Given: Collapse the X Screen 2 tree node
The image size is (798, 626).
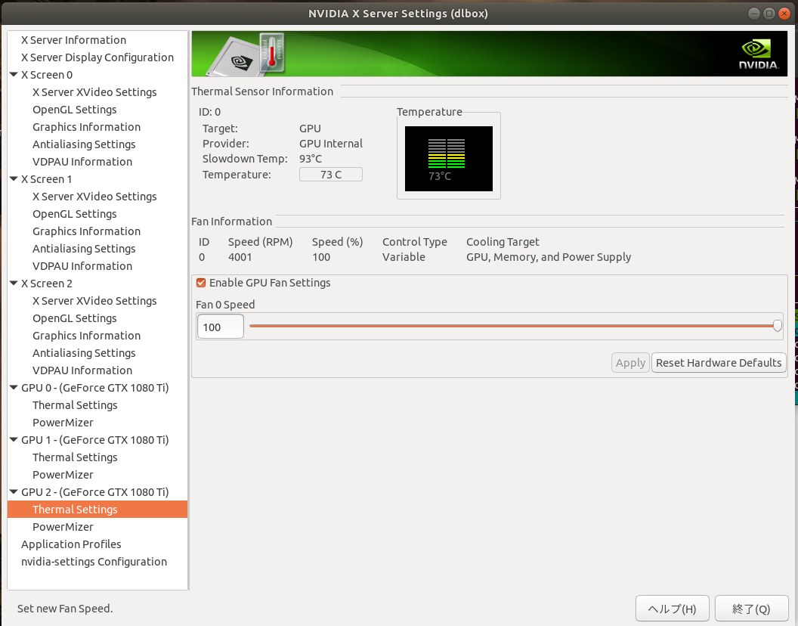Looking at the screenshot, I should (x=14, y=284).
